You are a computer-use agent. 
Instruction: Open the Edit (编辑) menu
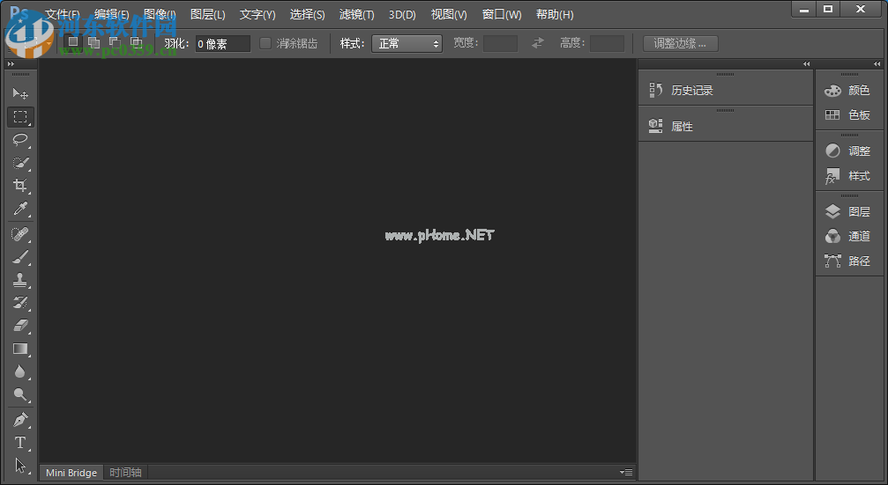112,15
